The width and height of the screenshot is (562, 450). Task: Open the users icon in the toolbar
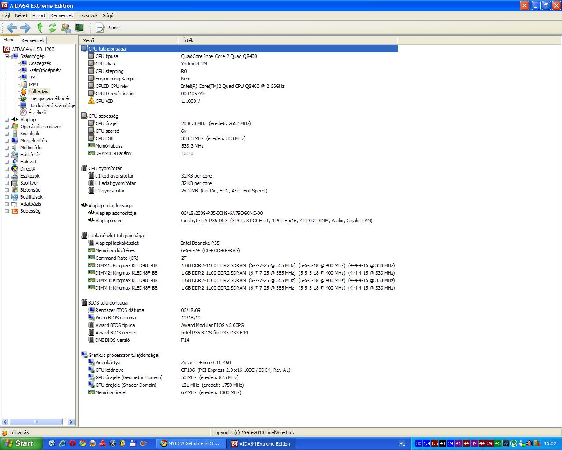pyautogui.click(x=66, y=28)
